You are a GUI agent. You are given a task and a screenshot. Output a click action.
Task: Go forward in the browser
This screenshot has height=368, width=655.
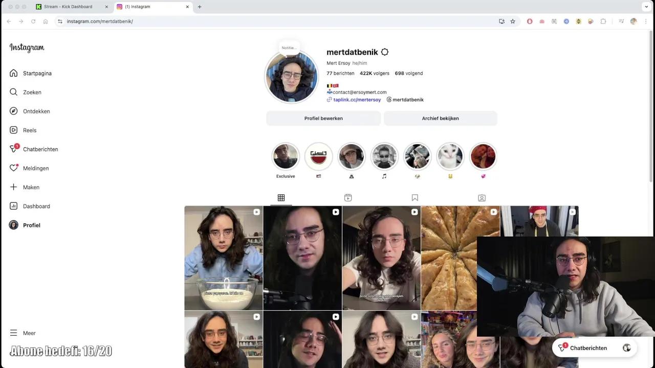point(21,21)
